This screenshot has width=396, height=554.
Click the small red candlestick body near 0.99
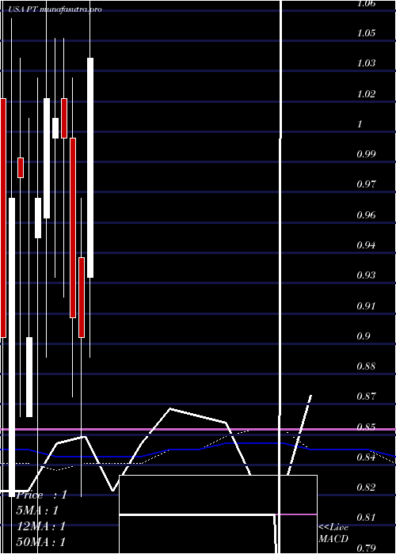[21, 168]
